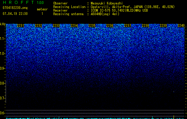
Task: Click the 0.9 kHz axis label
Action: pos(3,68)
